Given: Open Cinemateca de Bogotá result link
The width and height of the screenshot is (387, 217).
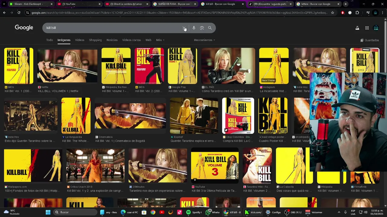Looking at the screenshot, I should click(x=120, y=141).
